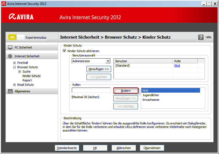Image resolution: width=219 pixels, height=154 pixels.
Task: Click the Standardwerte button
Action: [67, 148]
